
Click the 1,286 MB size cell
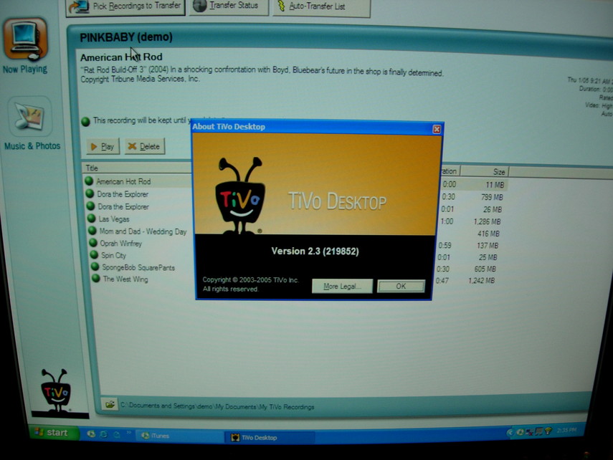pos(487,221)
